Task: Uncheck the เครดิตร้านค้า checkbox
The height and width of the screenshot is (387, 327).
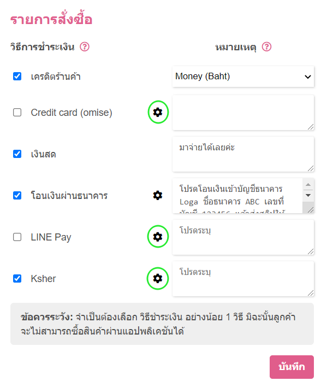Action: [17, 77]
